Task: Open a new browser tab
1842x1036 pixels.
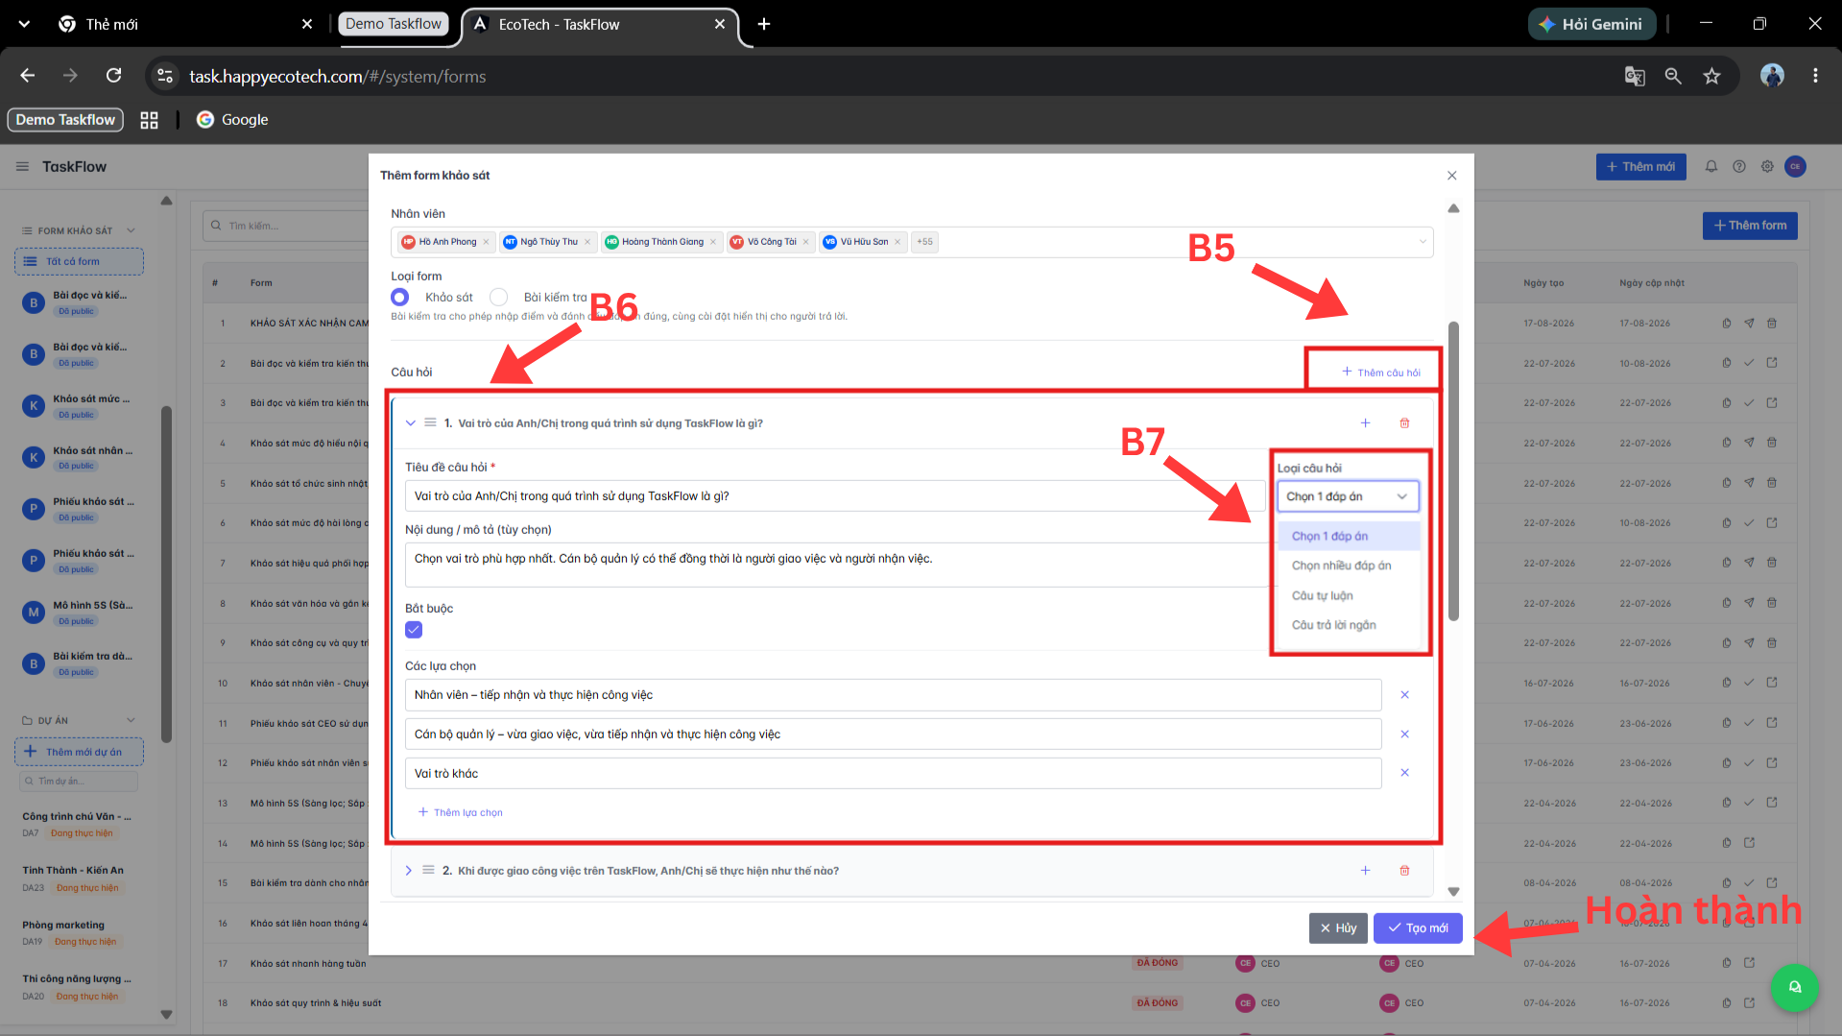Action: point(764,24)
